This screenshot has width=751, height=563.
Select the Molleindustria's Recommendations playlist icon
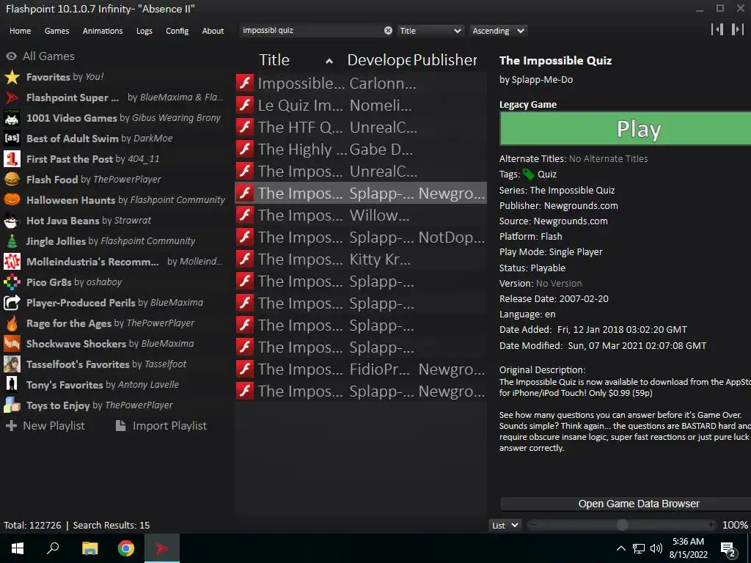(x=12, y=262)
